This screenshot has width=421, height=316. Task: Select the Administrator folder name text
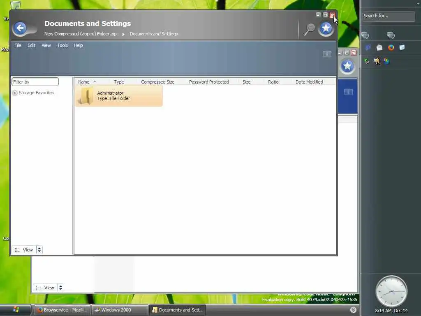click(110, 93)
